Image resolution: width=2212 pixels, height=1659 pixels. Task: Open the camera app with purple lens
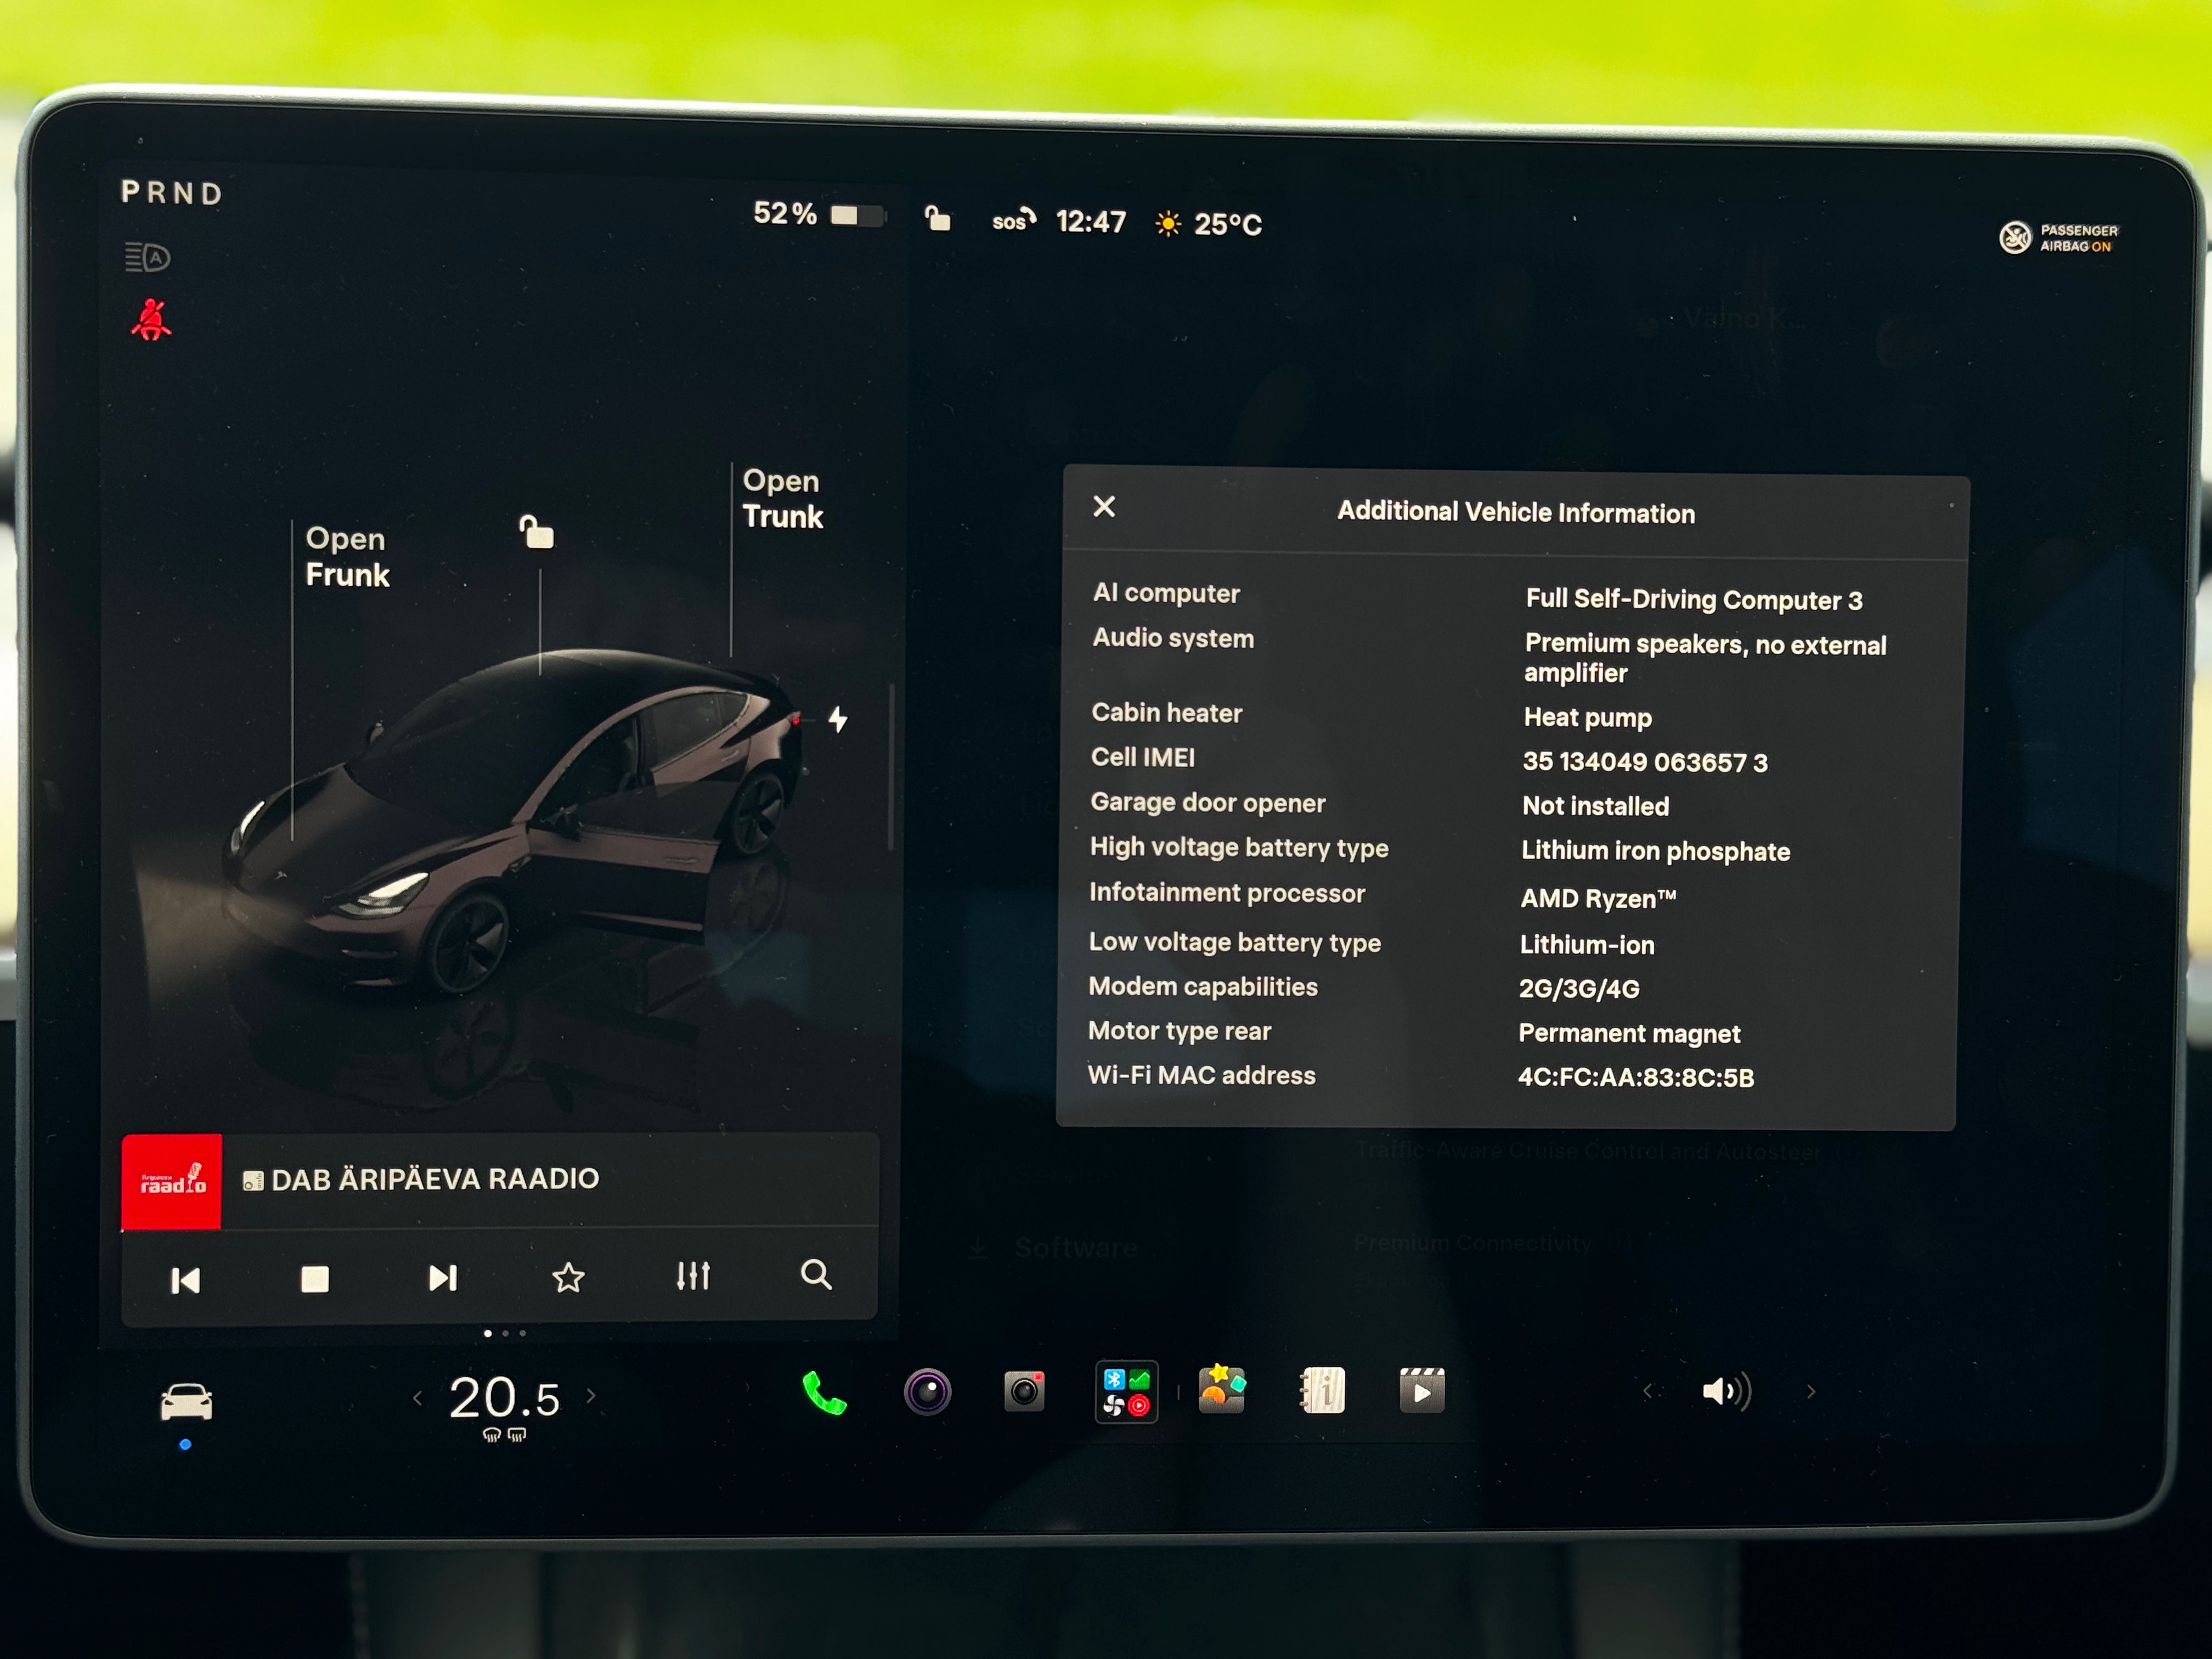pyautogui.click(x=927, y=1392)
